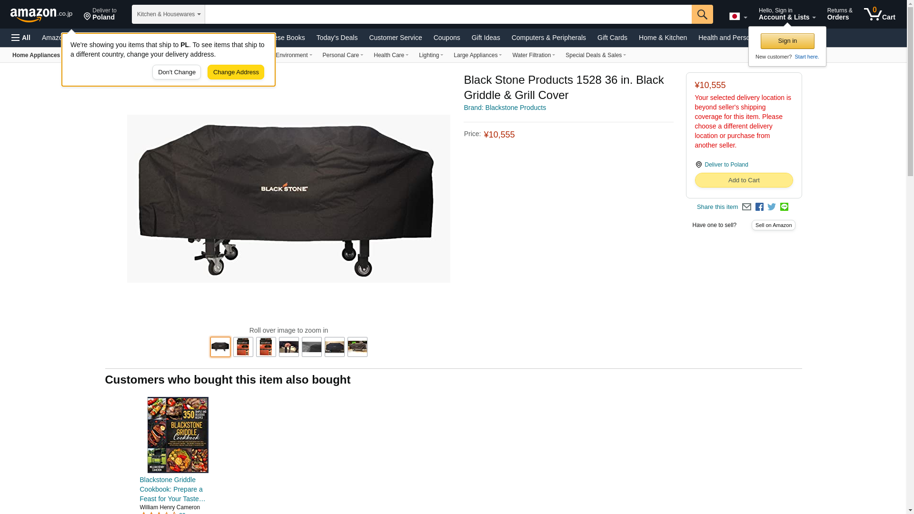This screenshot has height=514, width=914.
Task: Open the Amazon.co.jp home logo
Action: coord(41,14)
